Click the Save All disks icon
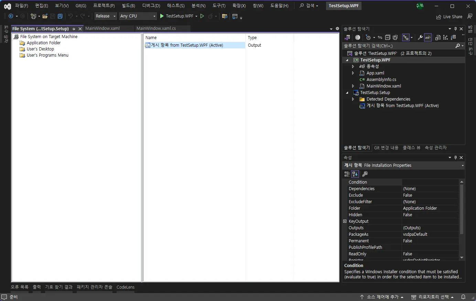 pos(60,16)
